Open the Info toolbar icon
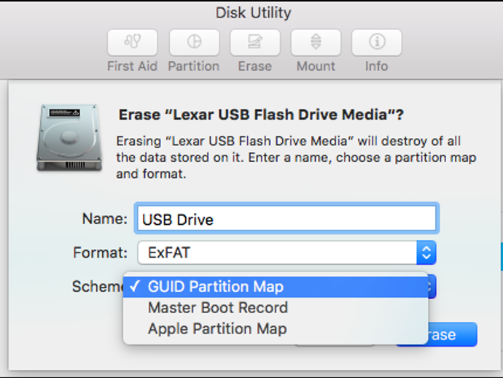This screenshot has width=503, height=378. click(376, 42)
